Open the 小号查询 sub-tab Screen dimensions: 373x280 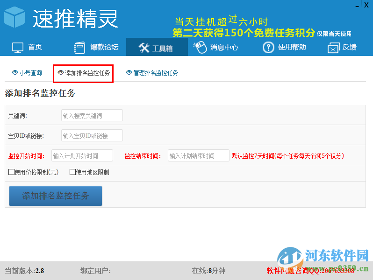[x=31, y=73]
